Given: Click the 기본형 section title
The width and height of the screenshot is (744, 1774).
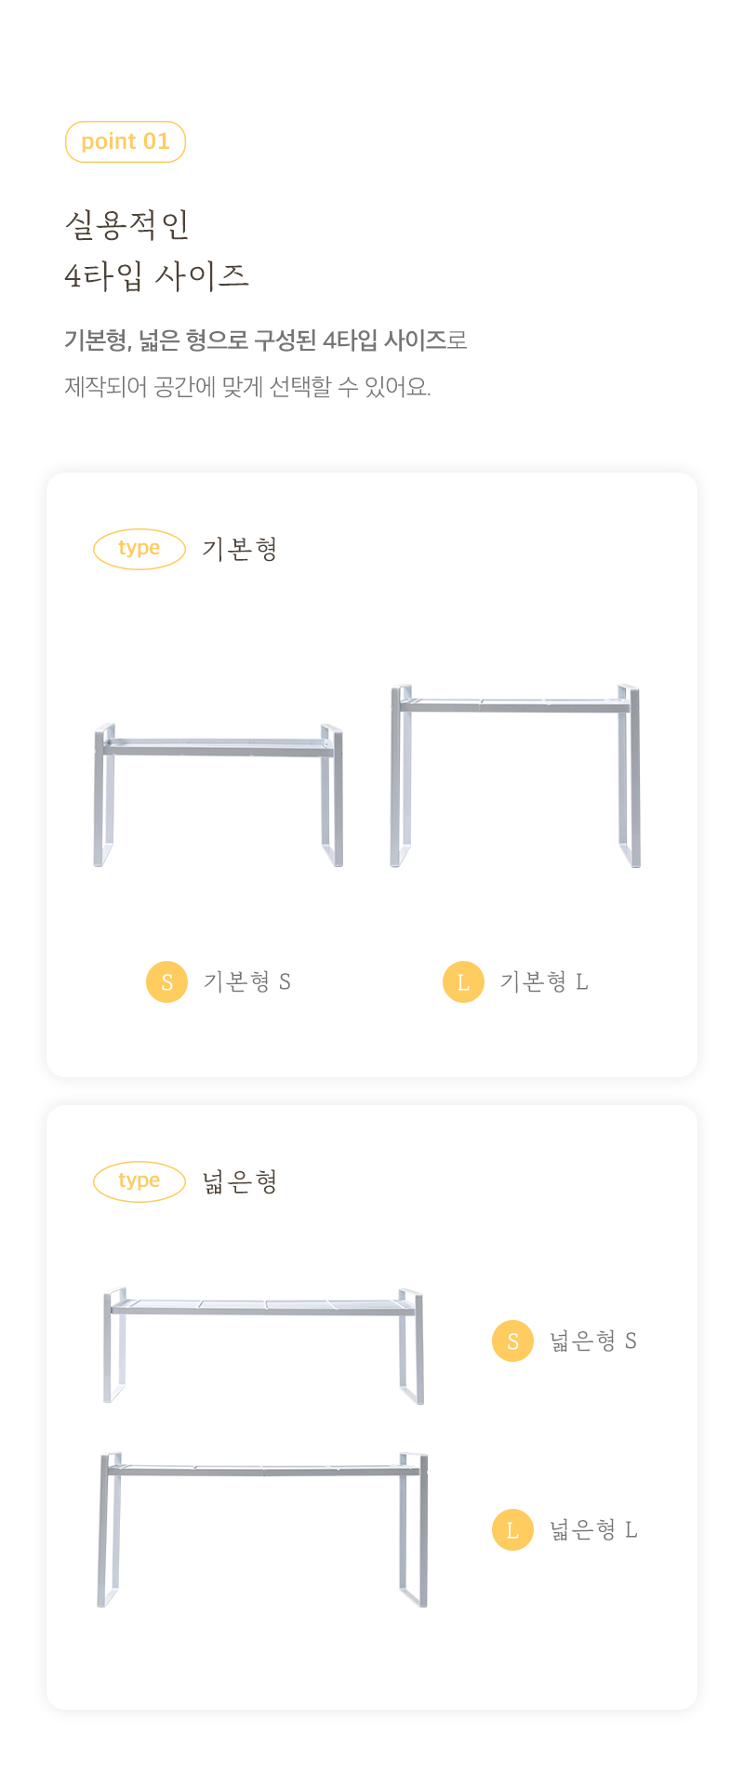Looking at the screenshot, I should point(240,549).
